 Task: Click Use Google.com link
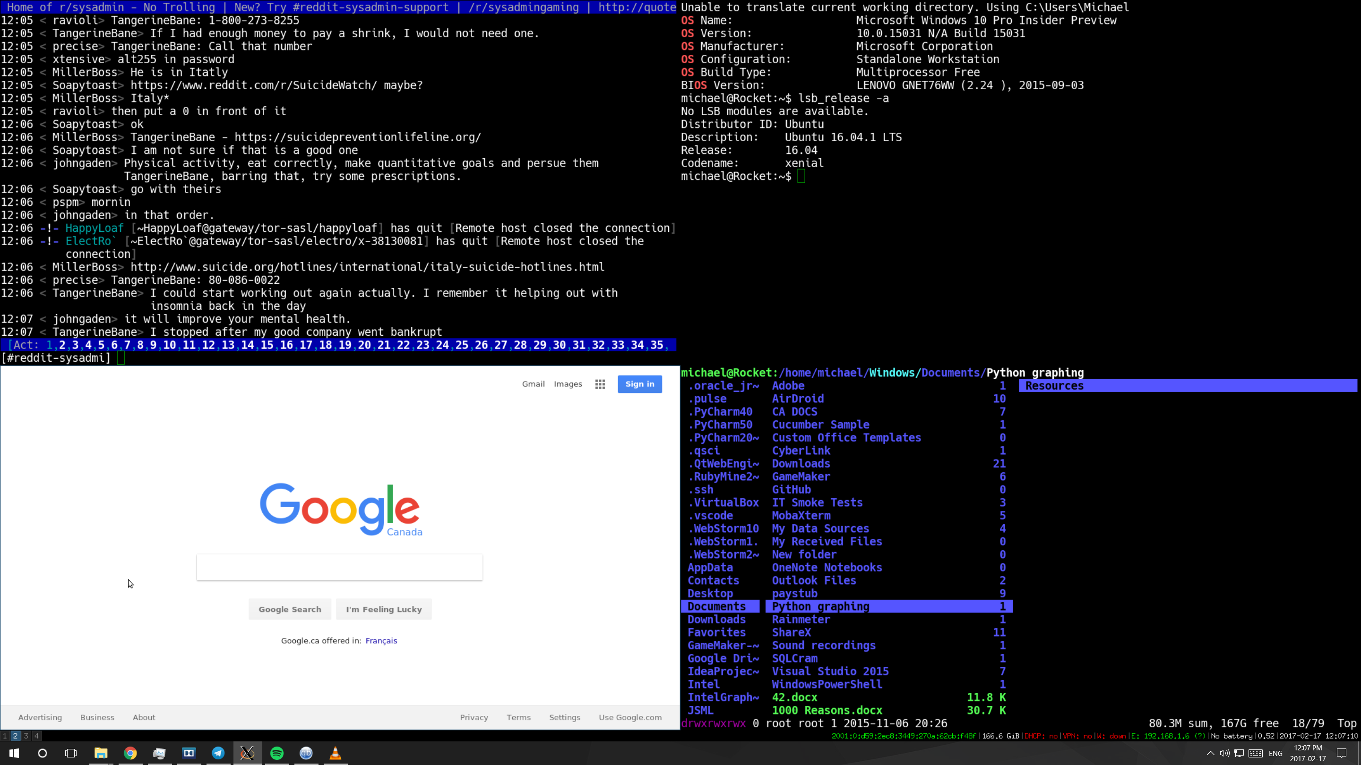(x=630, y=717)
